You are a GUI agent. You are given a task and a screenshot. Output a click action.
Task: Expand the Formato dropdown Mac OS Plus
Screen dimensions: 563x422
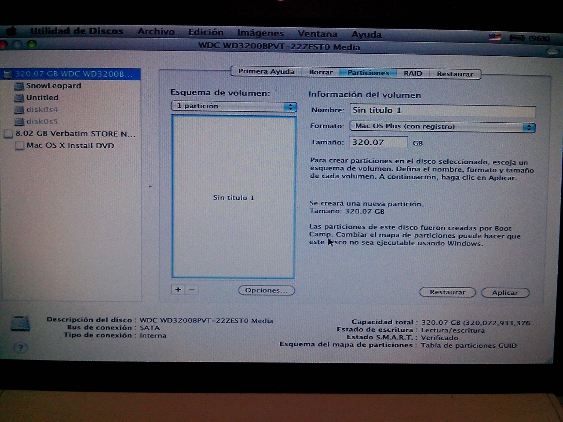coord(442,127)
